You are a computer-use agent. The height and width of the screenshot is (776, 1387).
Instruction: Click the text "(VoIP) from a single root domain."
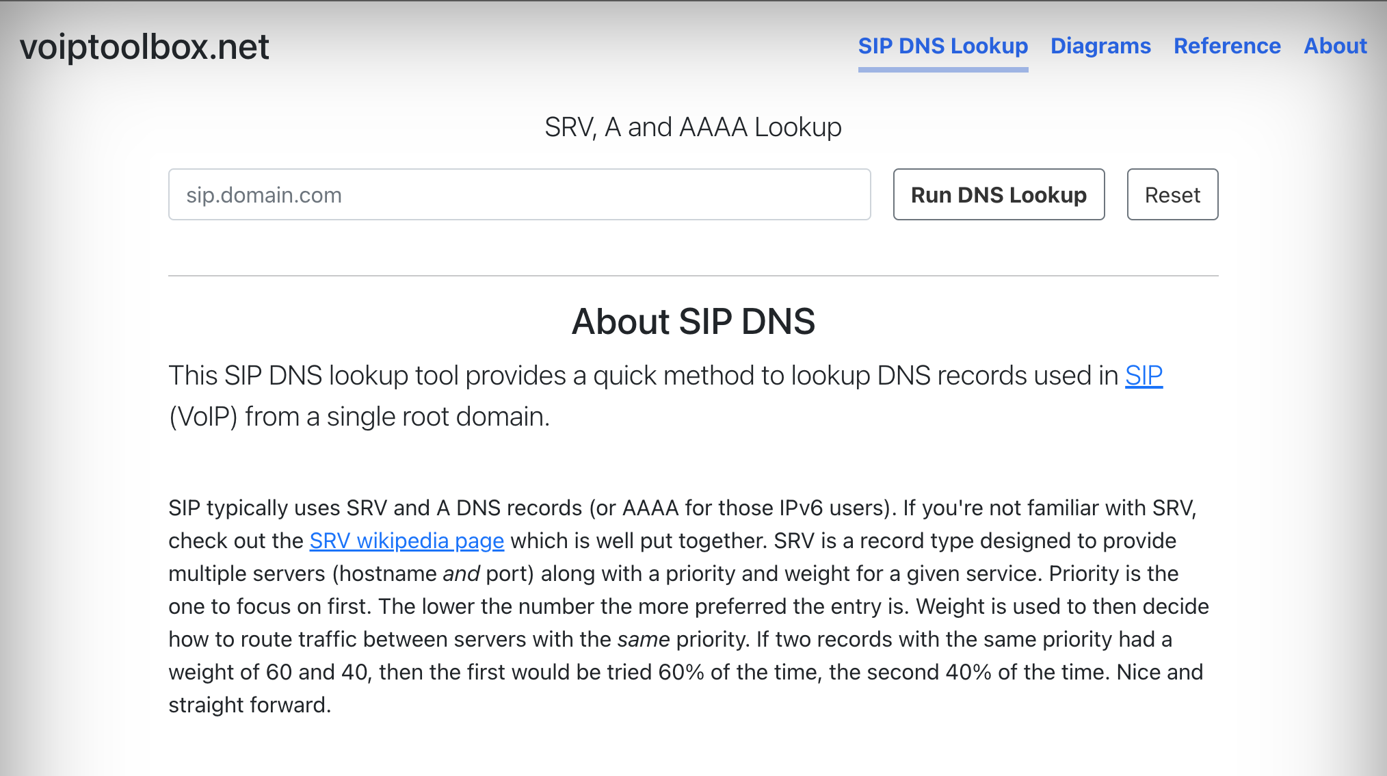coord(359,417)
